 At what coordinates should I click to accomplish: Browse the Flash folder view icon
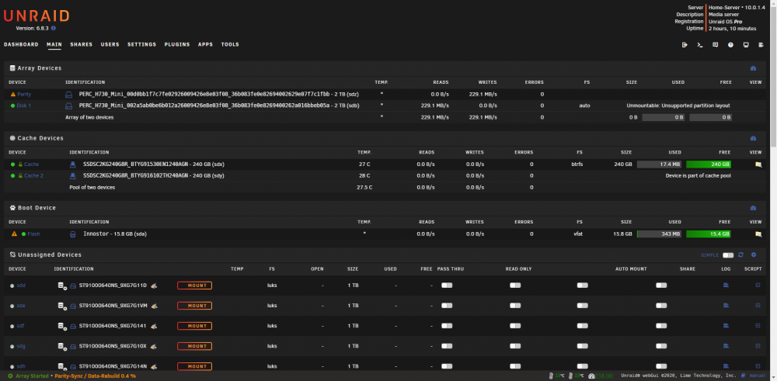(x=758, y=234)
